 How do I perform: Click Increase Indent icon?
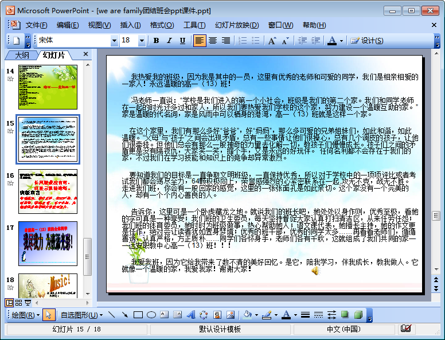pyautogui.click(x=315, y=41)
